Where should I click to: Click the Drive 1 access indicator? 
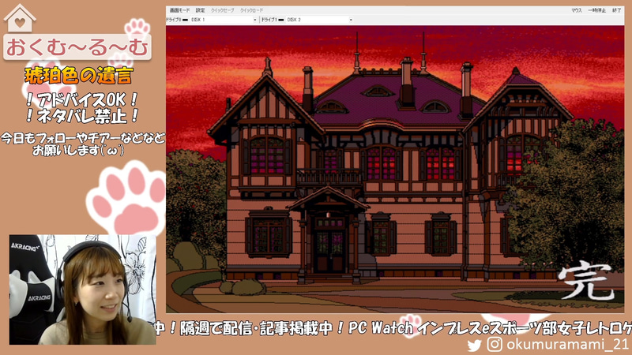click(281, 19)
